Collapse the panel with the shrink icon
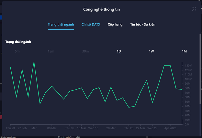The width and height of the screenshot is (202, 138). pyautogui.click(x=194, y=9)
